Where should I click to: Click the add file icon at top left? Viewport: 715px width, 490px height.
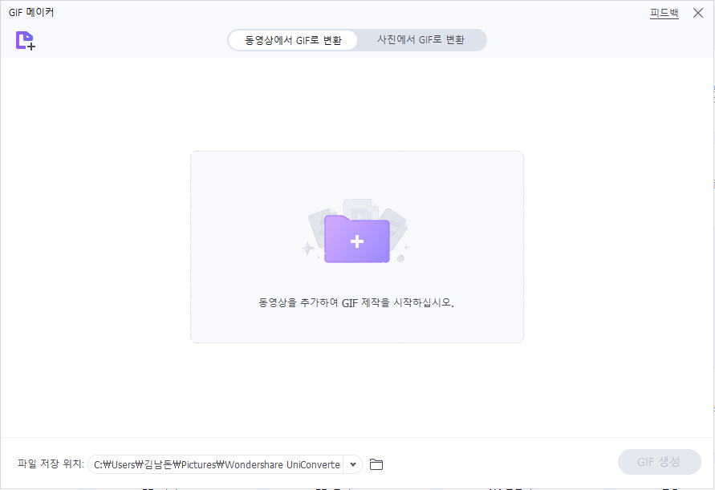(26, 41)
